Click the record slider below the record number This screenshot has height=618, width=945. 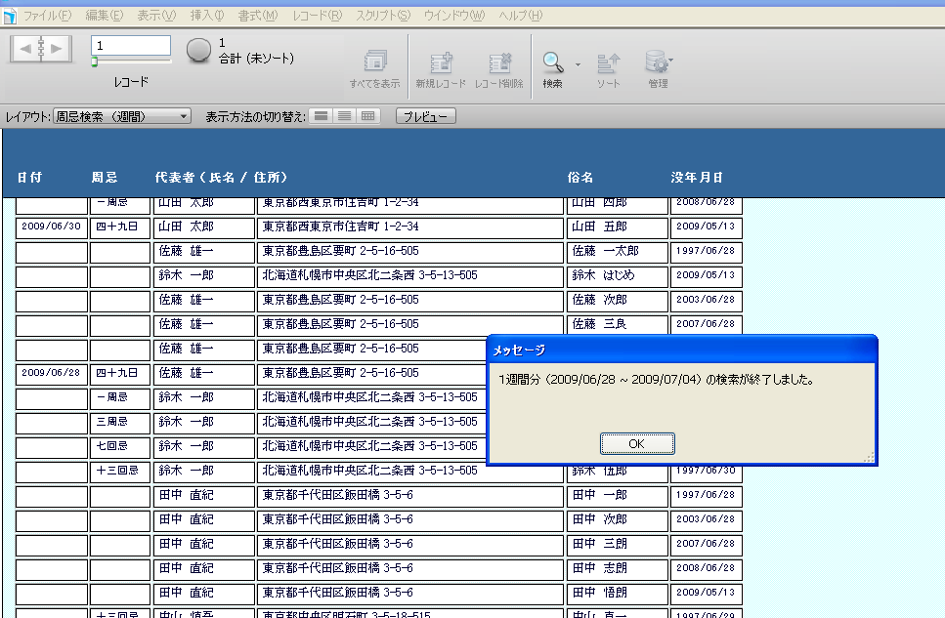click(x=131, y=62)
